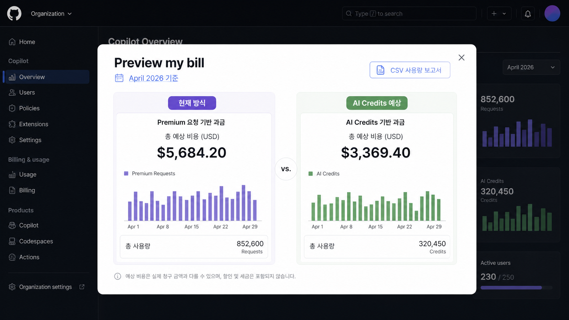Click the Organization settings gear icon
Image resolution: width=569 pixels, height=320 pixels.
tap(12, 287)
